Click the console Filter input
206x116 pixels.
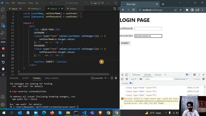(x=159, y=79)
